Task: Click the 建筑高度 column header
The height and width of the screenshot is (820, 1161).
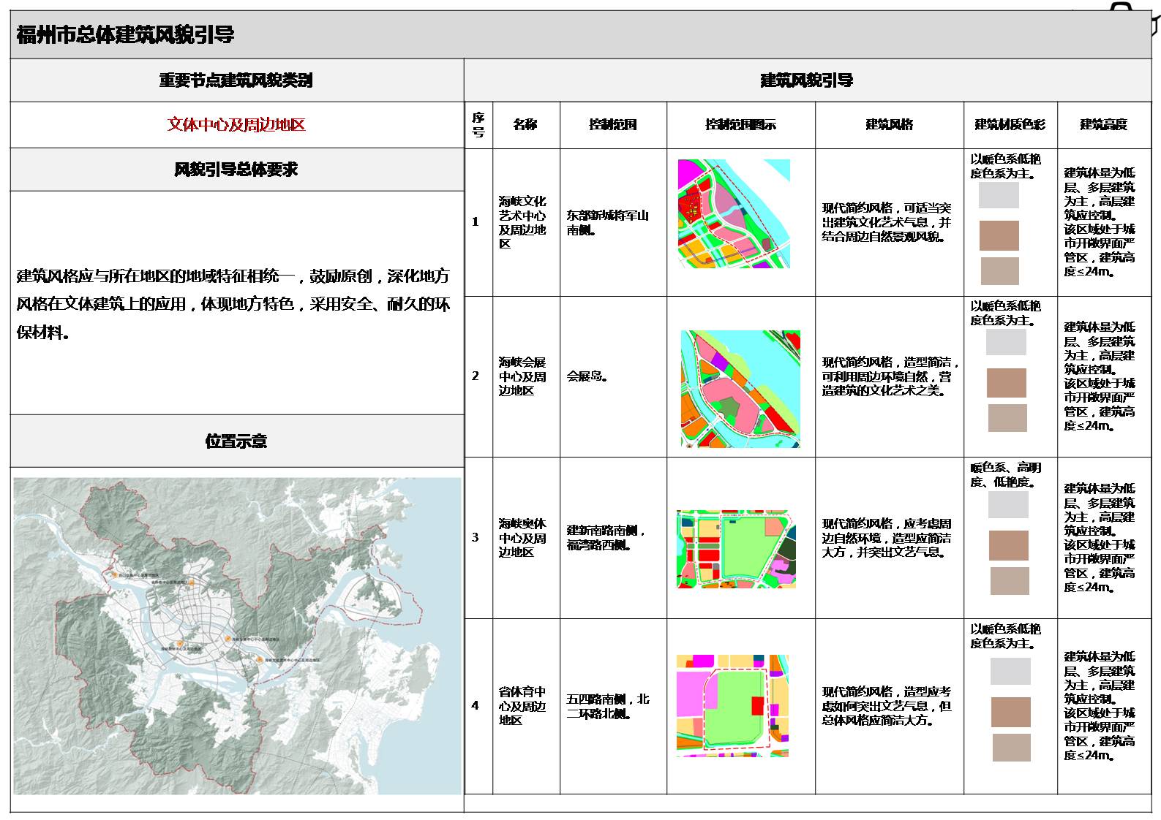Action: pyautogui.click(x=1103, y=125)
